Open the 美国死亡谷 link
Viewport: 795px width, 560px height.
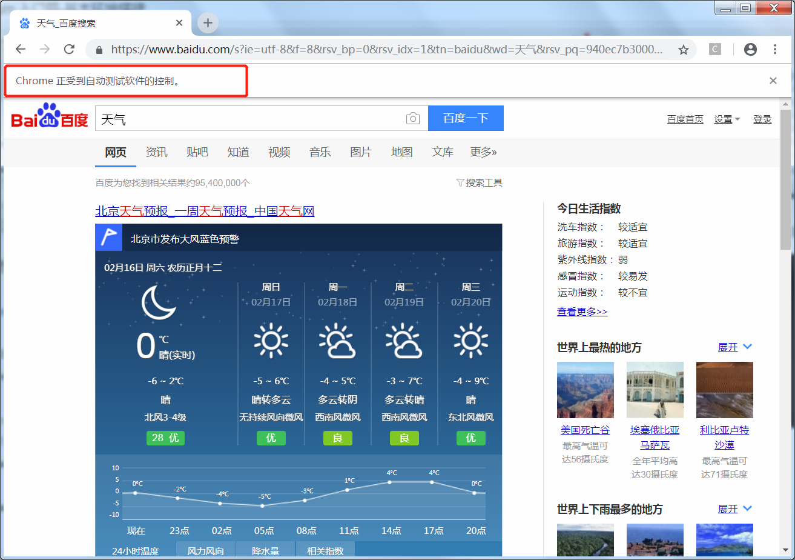click(585, 430)
